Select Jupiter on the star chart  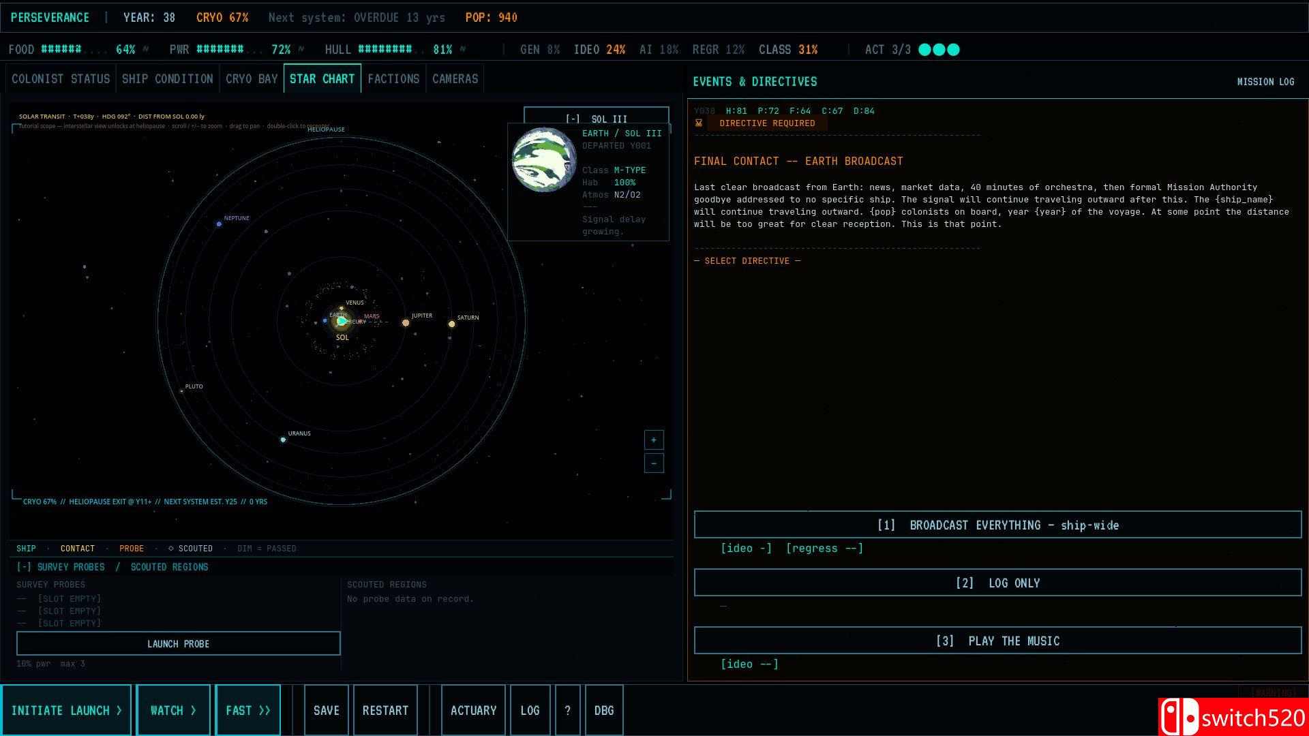tap(406, 322)
